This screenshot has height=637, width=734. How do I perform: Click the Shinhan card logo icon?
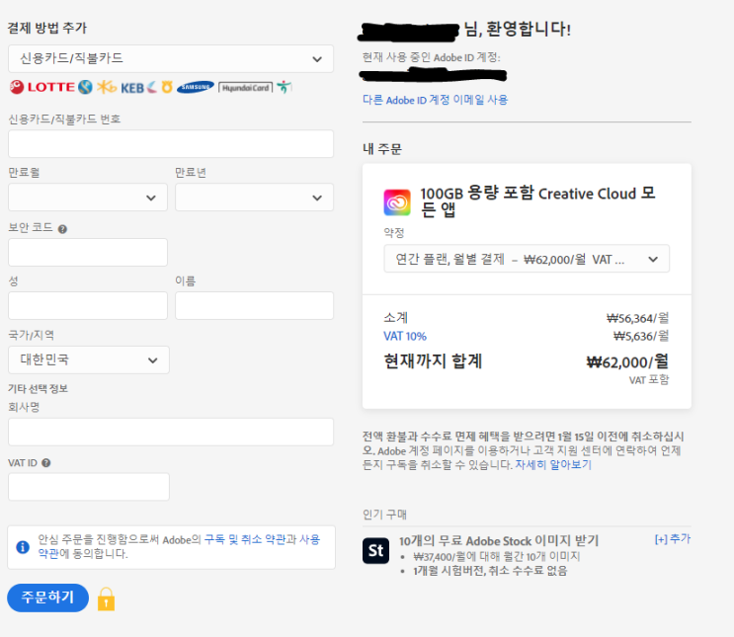click(85, 87)
